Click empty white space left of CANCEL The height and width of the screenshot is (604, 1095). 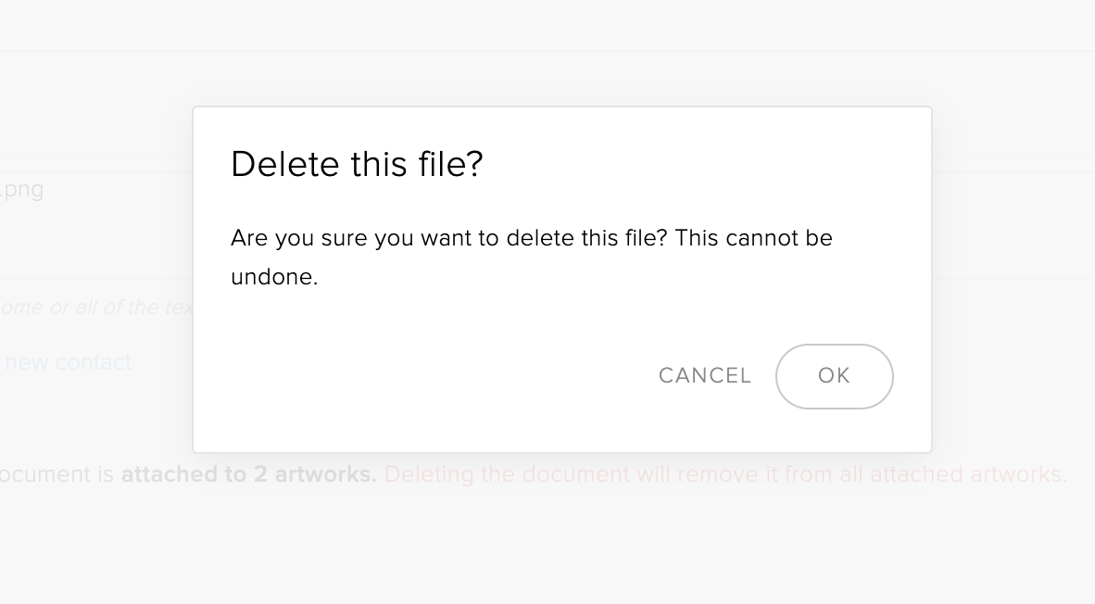click(x=417, y=376)
